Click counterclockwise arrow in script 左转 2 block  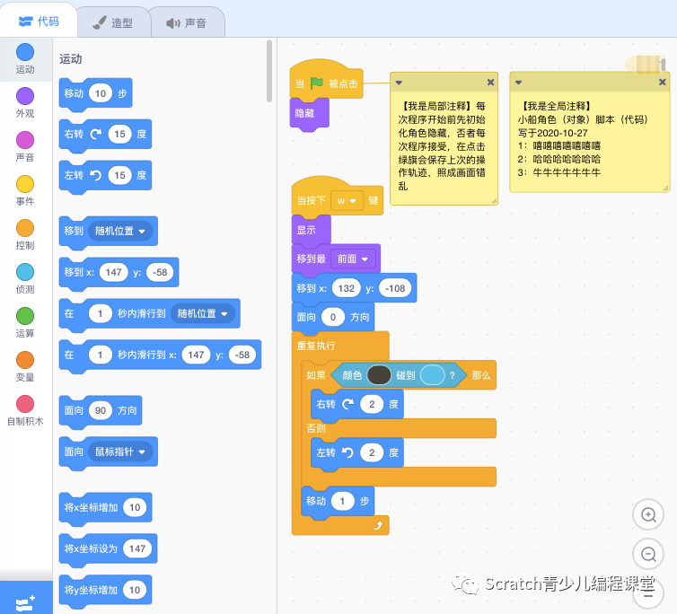click(x=347, y=452)
